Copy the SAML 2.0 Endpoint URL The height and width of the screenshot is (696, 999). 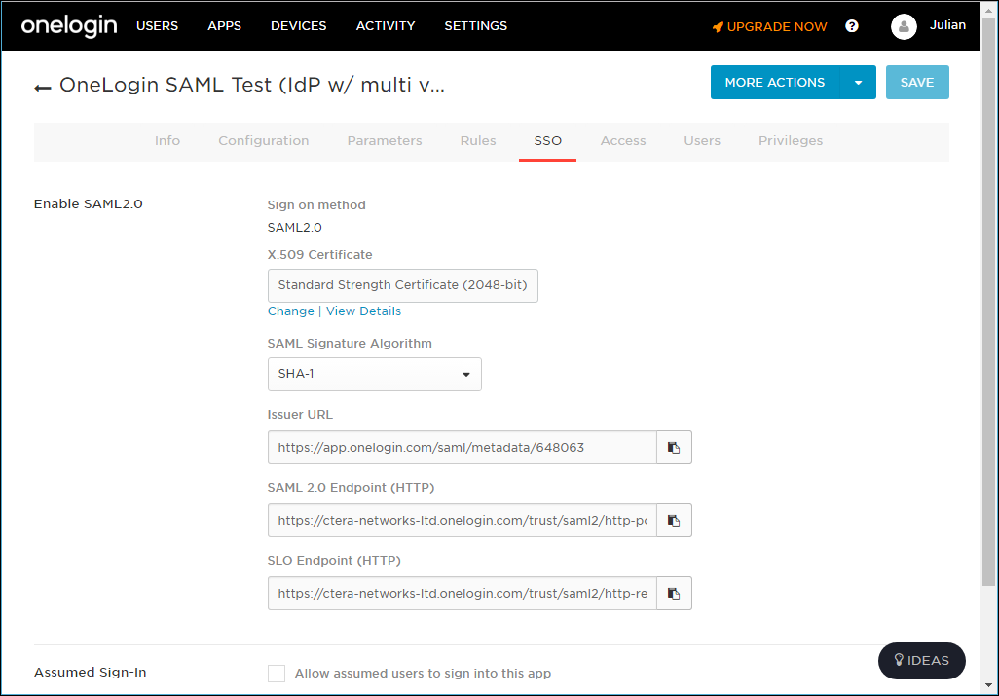[x=674, y=521]
